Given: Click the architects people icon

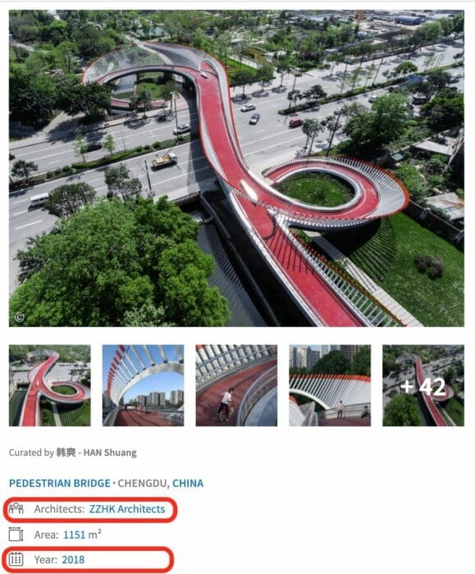Looking at the screenshot, I should click(16, 509).
